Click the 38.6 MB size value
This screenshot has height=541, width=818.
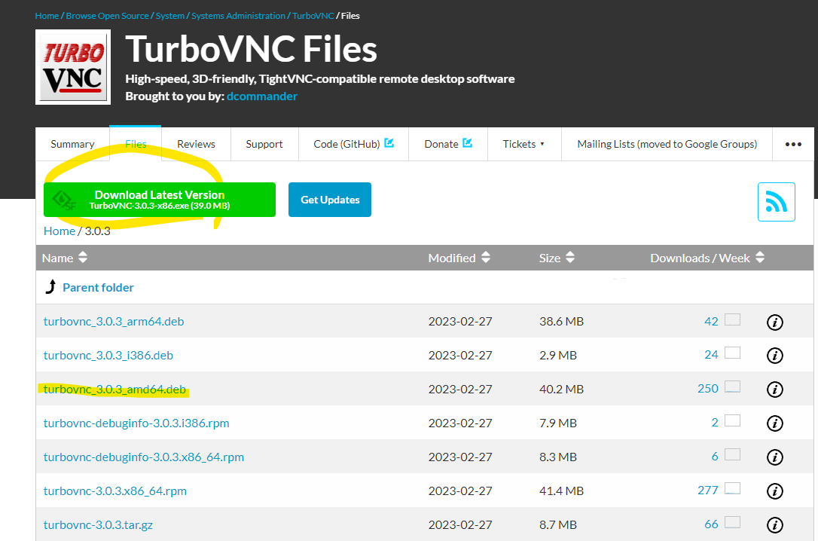(561, 322)
